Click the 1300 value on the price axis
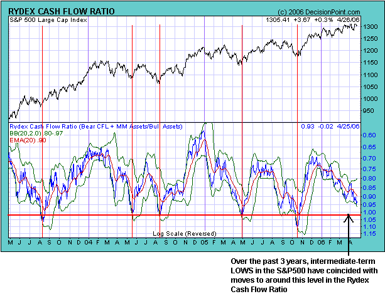Viewport: 385px width, 294px height. pyautogui.click(x=371, y=27)
